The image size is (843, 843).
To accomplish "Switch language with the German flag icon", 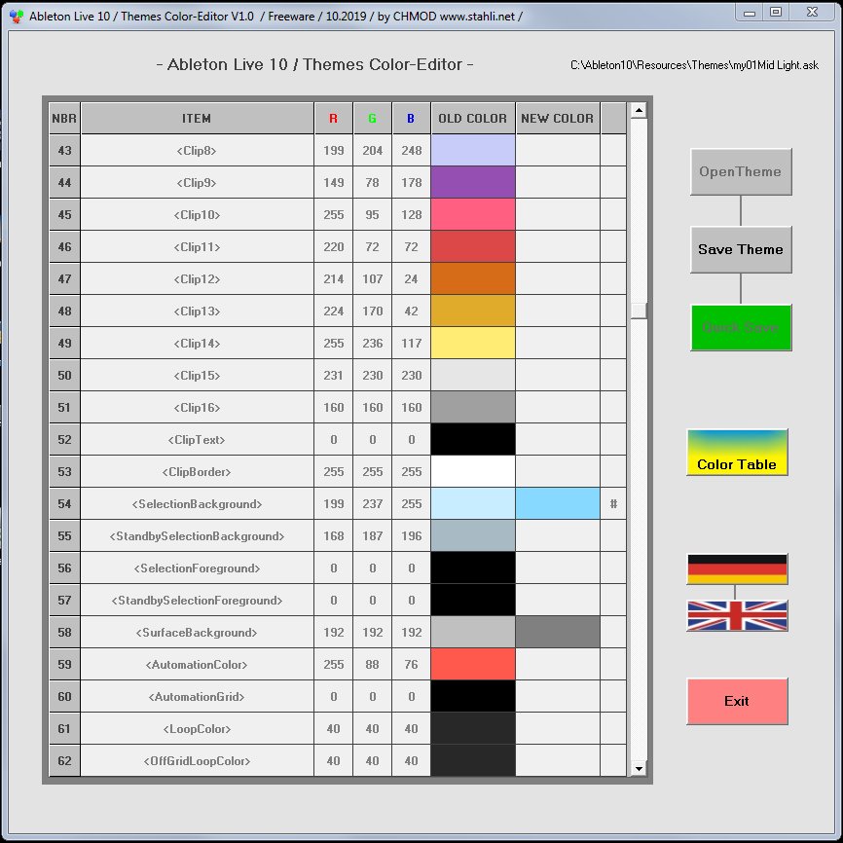I will [737, 568].
